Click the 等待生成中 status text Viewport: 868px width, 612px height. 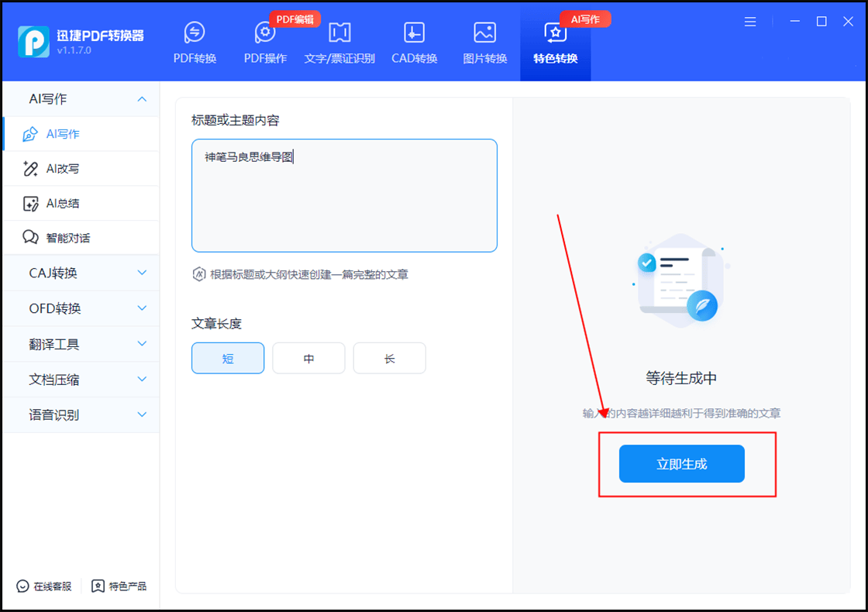pos(681,379)
